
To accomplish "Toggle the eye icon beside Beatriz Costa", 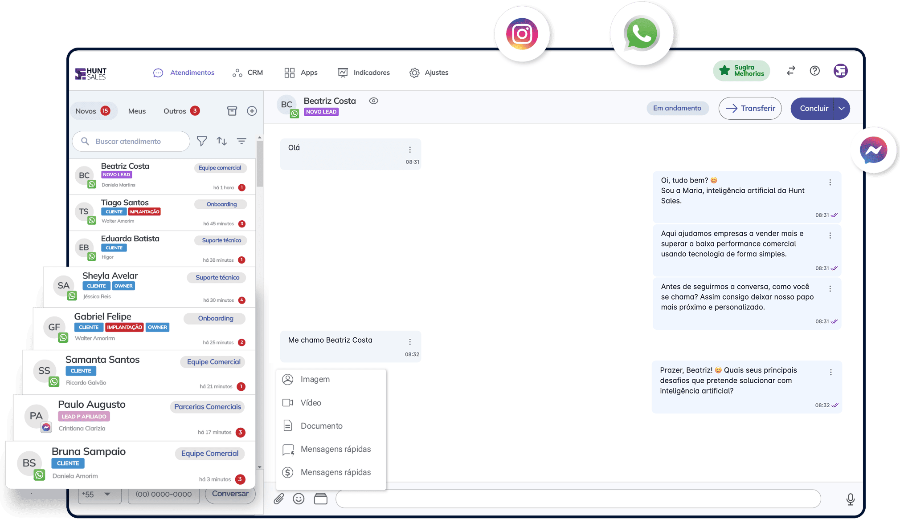I will (x=373, y=101).
